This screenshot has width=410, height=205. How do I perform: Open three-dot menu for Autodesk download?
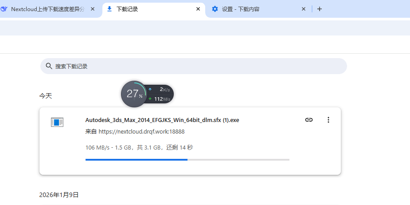pyautogui.click(x=328, y=120)
